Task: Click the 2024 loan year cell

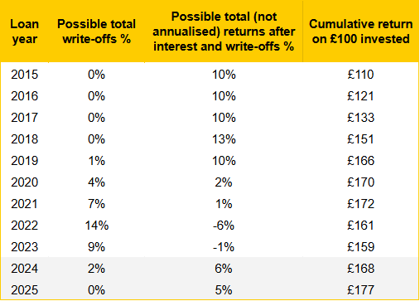Action: tap(24, 269)
